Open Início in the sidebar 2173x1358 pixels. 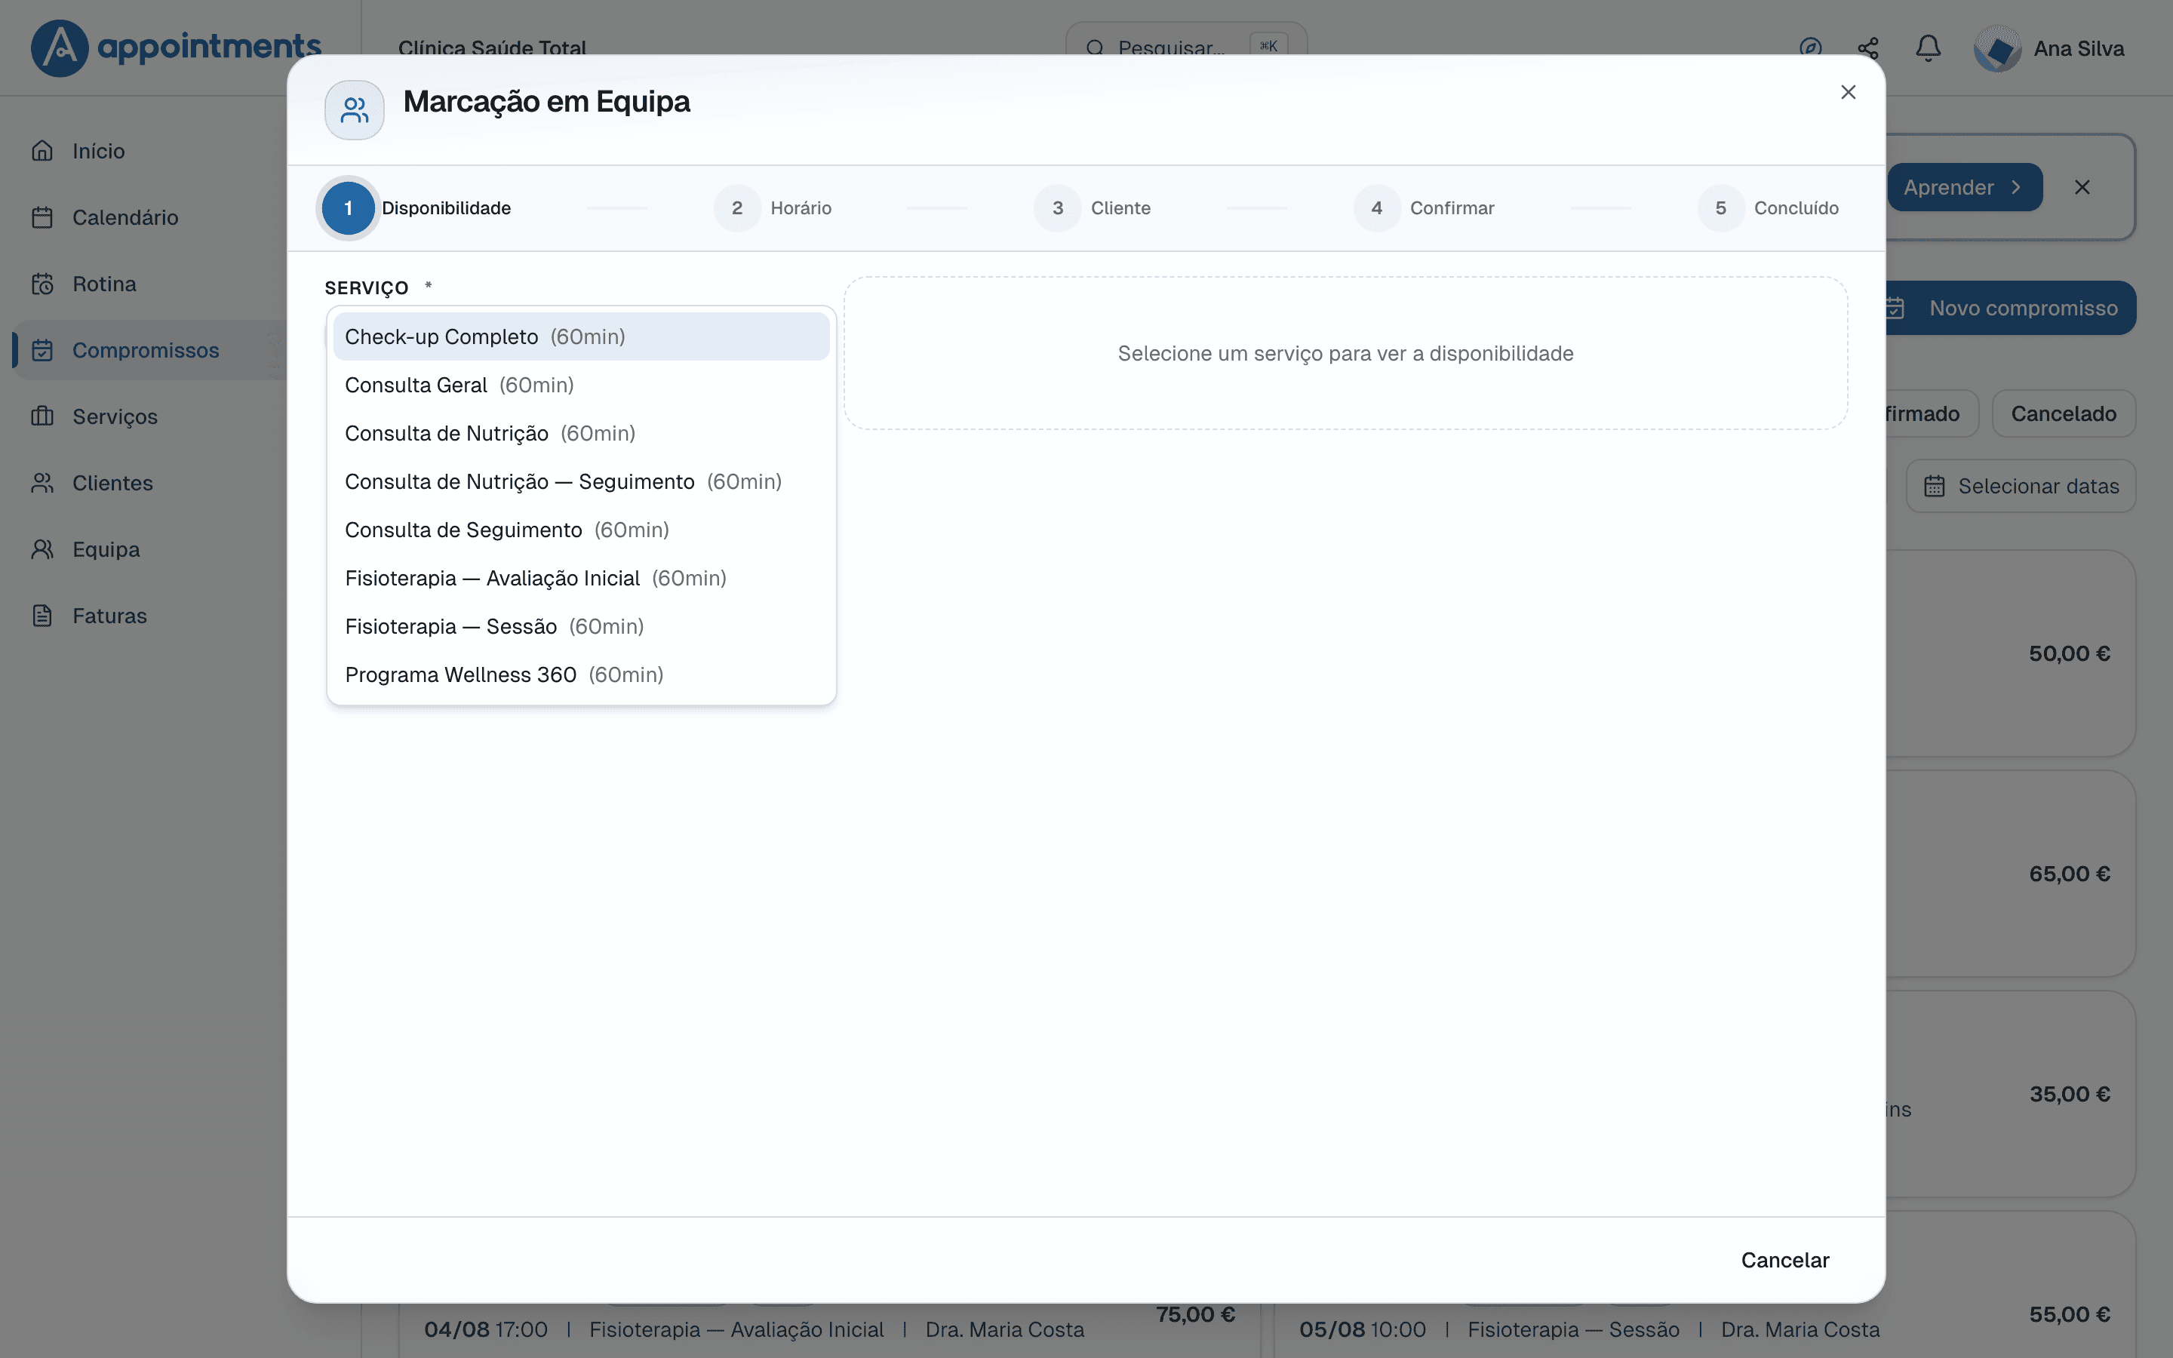click(x=148, y=151)
